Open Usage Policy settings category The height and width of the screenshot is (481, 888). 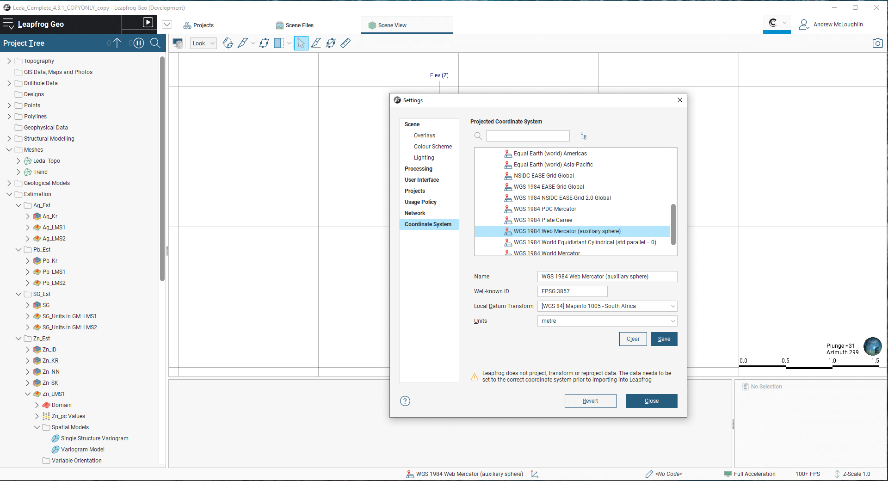[x=420, y=202]
